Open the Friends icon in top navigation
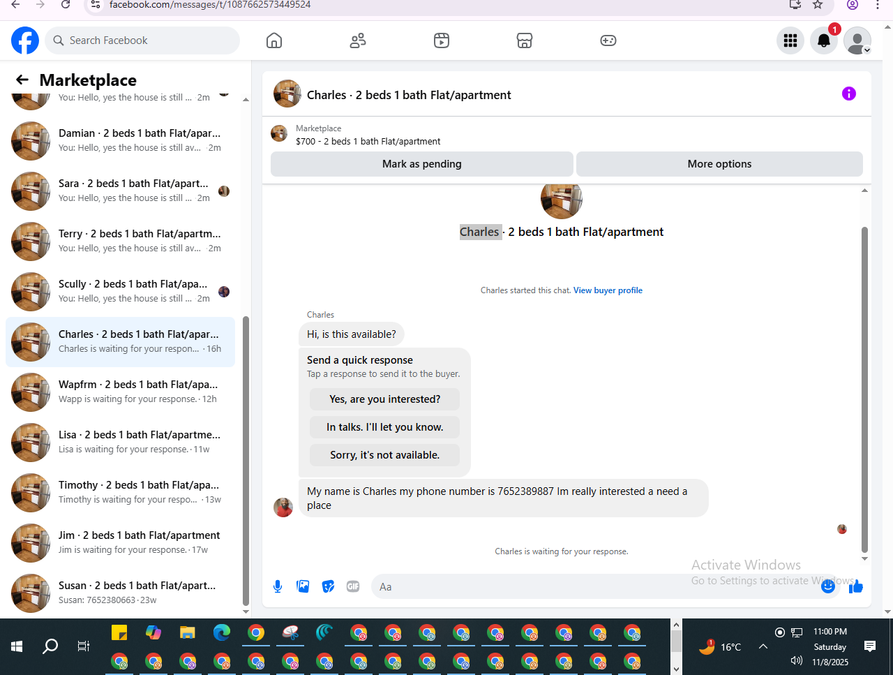 358,40
